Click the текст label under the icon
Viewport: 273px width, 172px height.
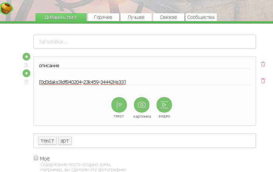(119, 116)
